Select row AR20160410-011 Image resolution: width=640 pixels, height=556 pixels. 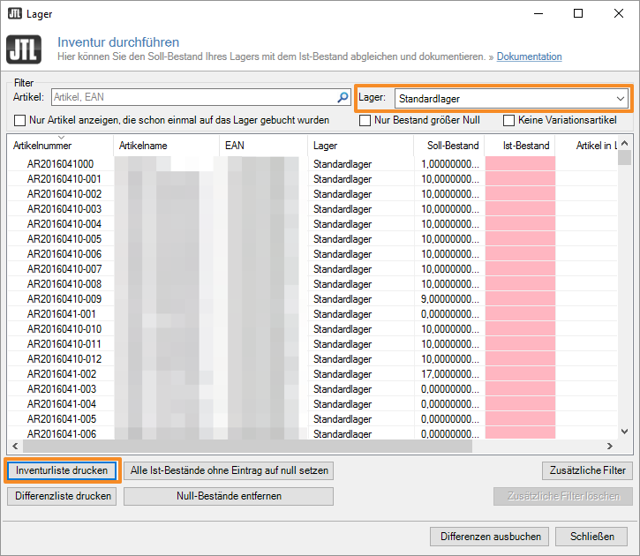[x=312, y=344]
